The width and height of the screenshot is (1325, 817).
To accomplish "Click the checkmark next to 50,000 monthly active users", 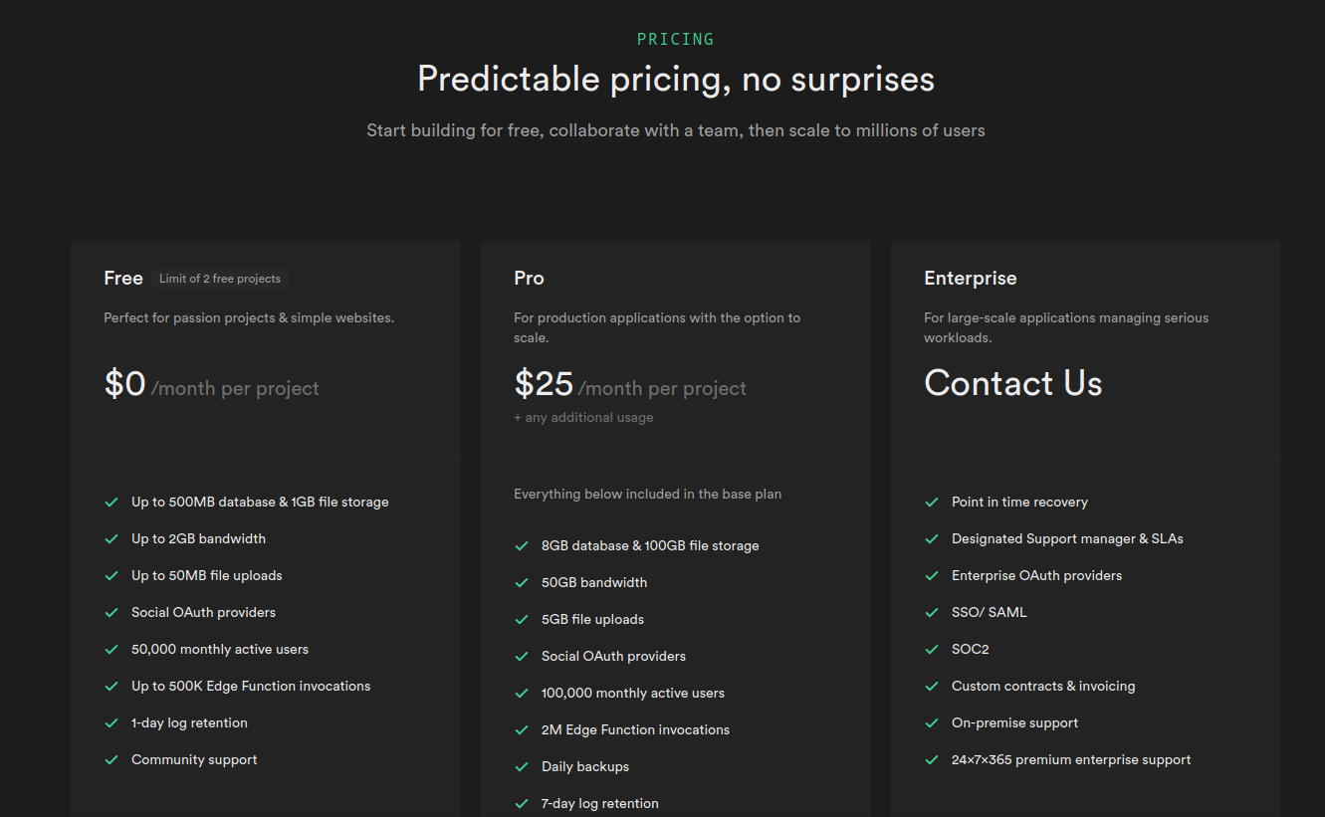I will (x=111, y=649).
